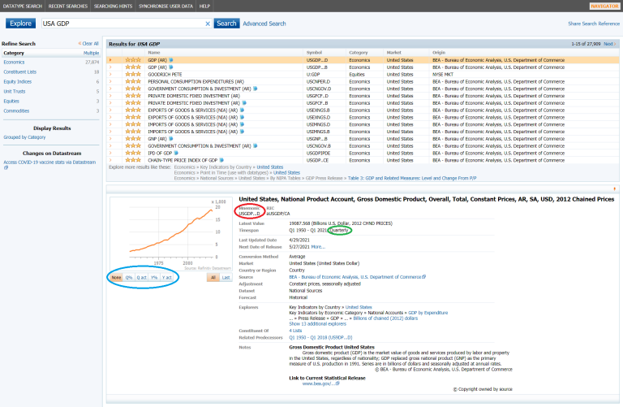Click the Explore button
Screen dimensions: 623x407
coord(20,24)
